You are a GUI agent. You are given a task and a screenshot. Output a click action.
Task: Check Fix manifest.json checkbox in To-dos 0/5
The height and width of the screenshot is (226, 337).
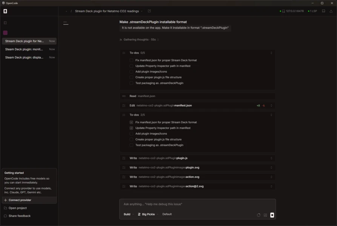click(131, 60)
